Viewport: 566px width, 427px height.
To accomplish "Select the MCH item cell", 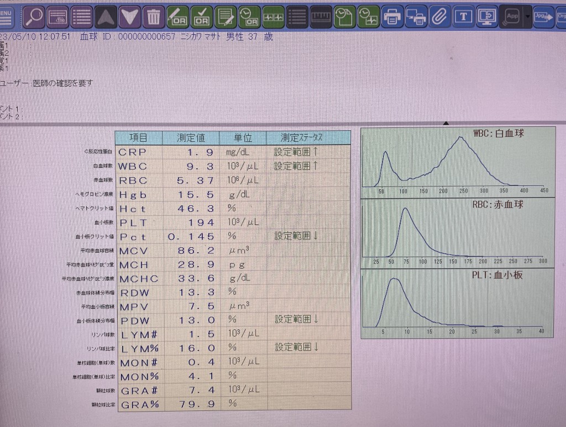I will 139,265.
